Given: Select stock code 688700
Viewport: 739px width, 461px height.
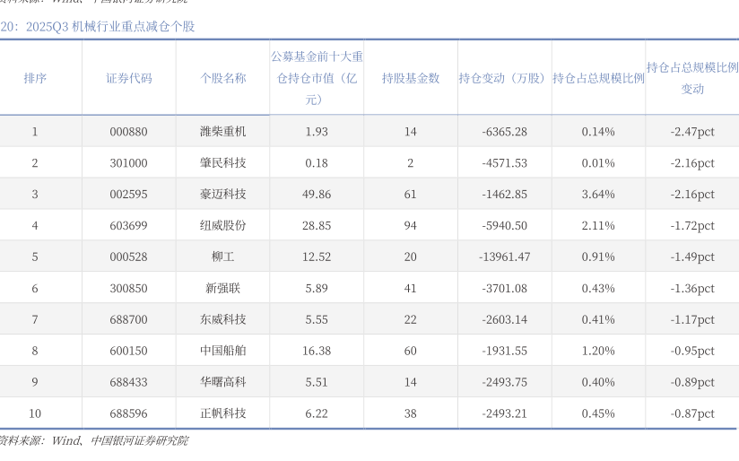Looking at the screenshot, I should pyautogui.click(x=128, y=319).
